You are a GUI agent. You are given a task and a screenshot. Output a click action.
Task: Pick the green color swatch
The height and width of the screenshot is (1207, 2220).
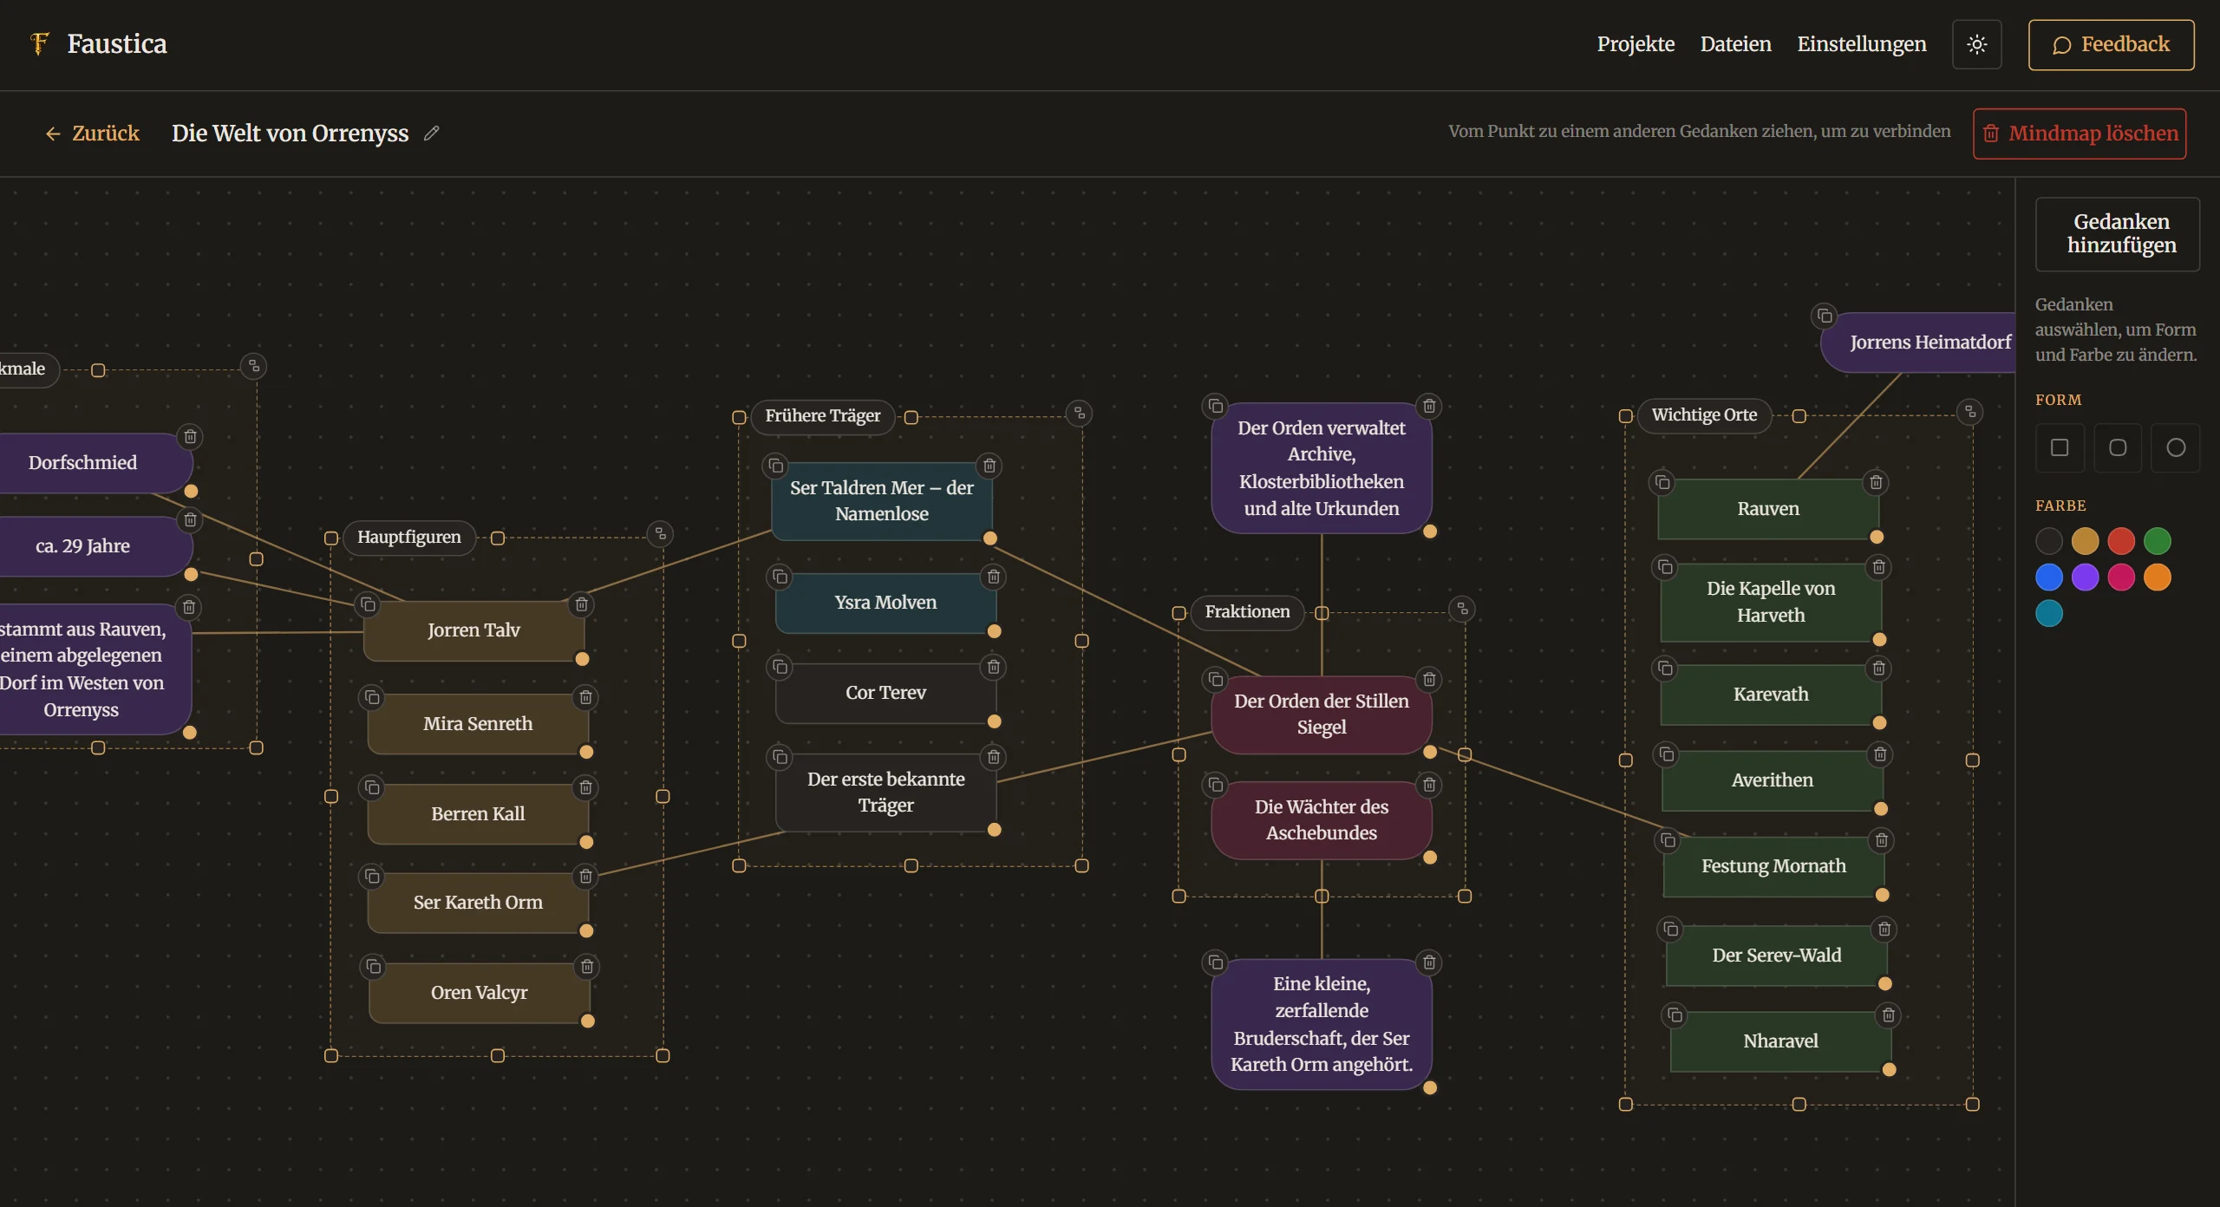point(2157,541)
